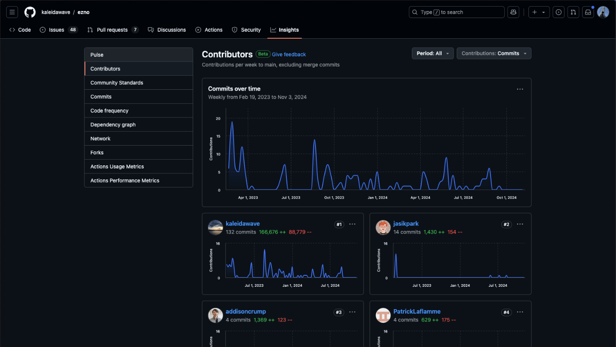Viewport: 616px width, 347px height.
Task: Click kaleidawave owner link in breadcrumb
Action: (56, 12)
